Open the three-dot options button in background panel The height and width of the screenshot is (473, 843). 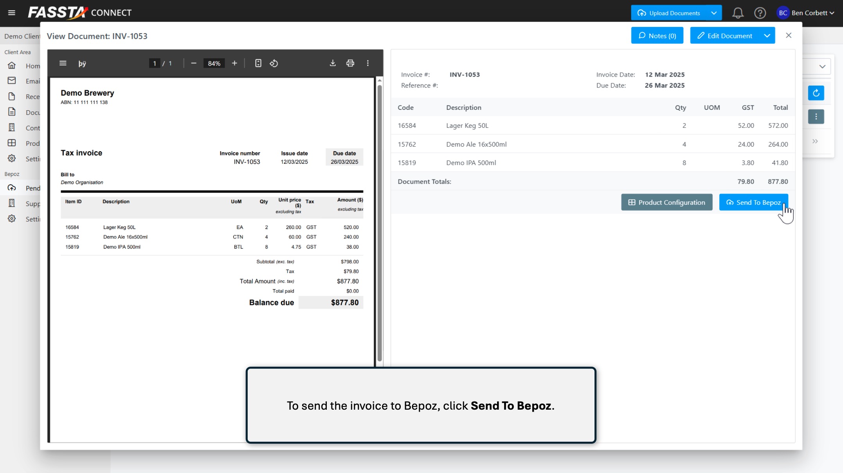(816, 116)
